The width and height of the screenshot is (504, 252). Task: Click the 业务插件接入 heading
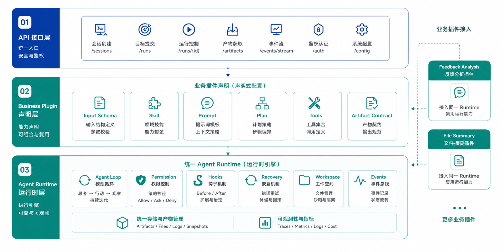coord(454,29)
